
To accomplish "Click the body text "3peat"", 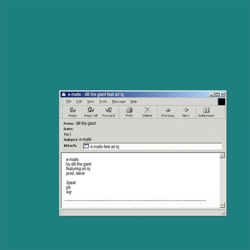I will click(x=71, y=183).
